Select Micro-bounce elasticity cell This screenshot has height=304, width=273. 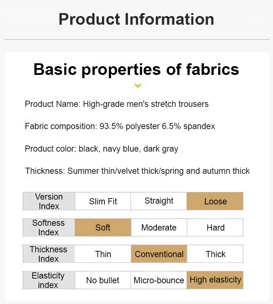159,280
